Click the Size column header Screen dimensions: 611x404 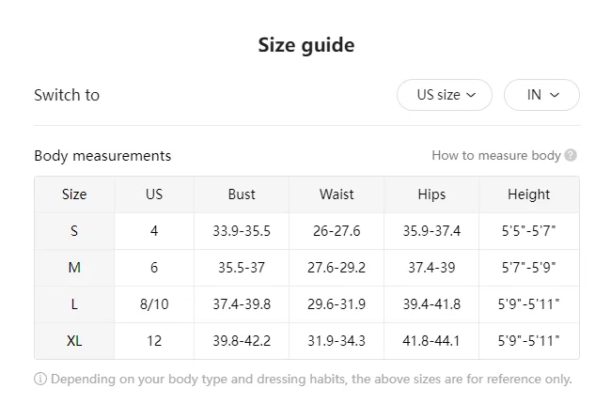click(x=74, y=194)
